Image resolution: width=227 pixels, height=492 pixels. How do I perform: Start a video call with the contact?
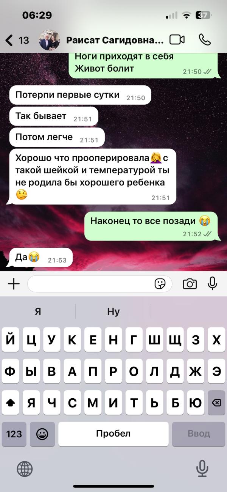[x=177, y=40]
